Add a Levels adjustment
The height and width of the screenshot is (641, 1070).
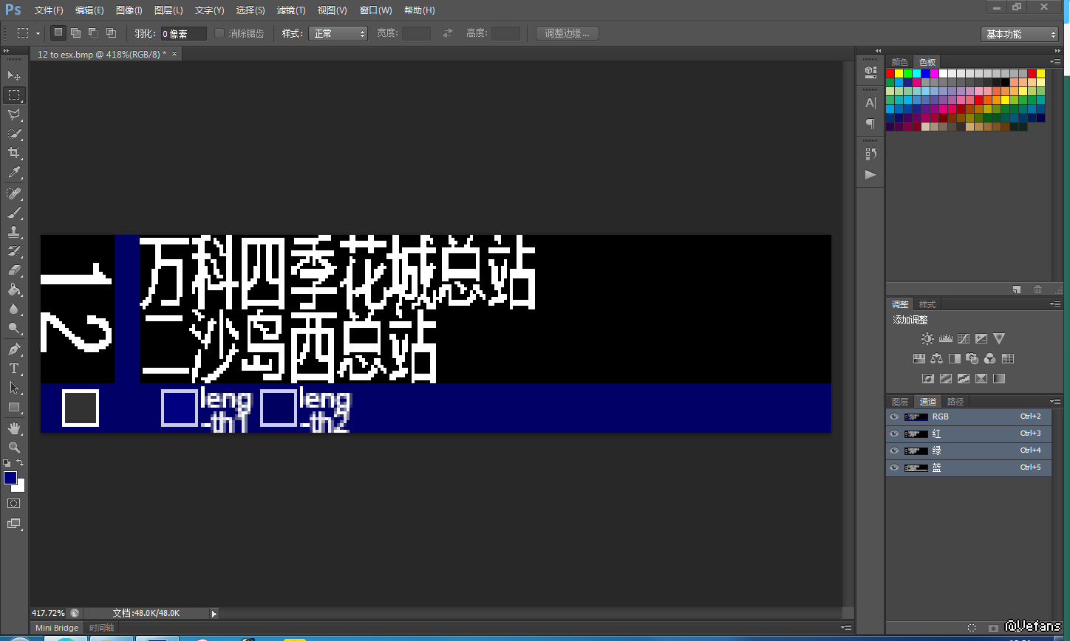point(945,339)
